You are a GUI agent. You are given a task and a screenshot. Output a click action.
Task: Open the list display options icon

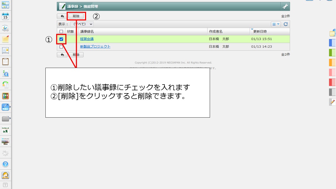[276, 24]
